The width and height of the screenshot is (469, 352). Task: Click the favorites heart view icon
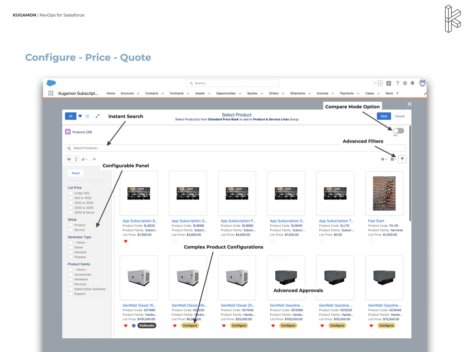click(x=80, y=116)
